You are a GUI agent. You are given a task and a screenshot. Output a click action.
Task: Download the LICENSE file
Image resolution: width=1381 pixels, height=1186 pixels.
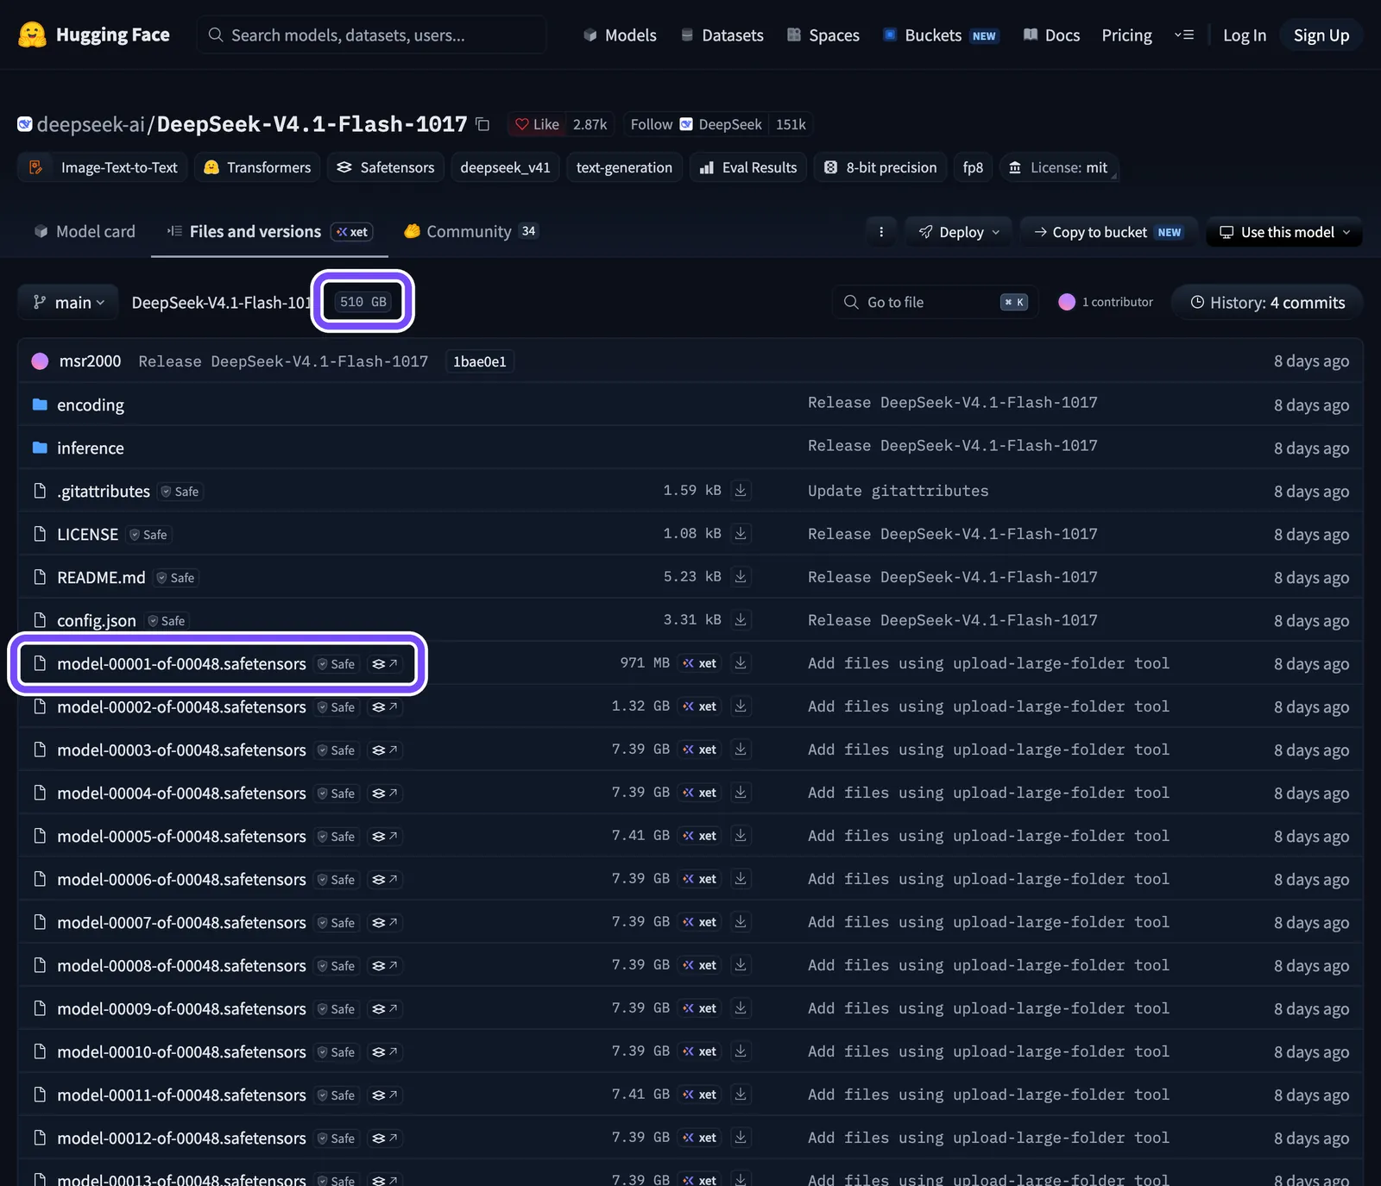click(x=741, y=533)
